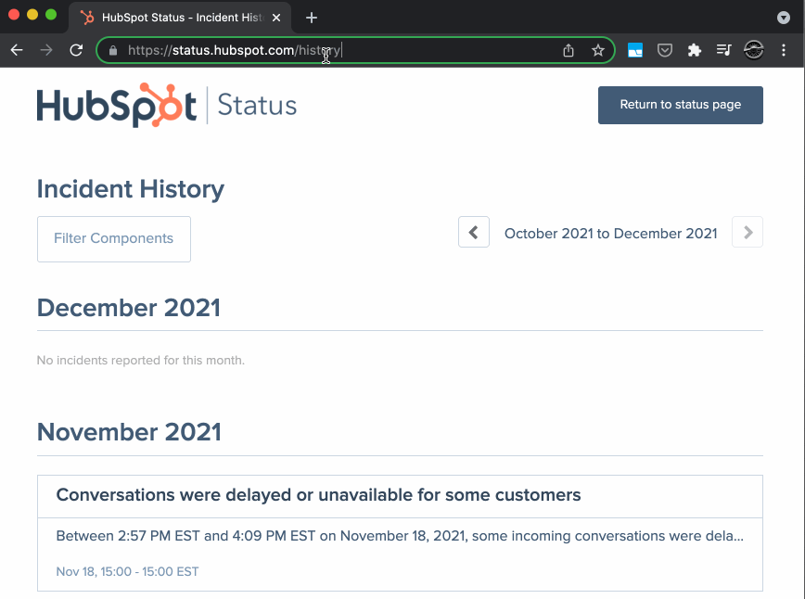The width and height of the screenshot is (805, 599).
Task: Click the HubSpot favicon in the tab
Action: 87,18
